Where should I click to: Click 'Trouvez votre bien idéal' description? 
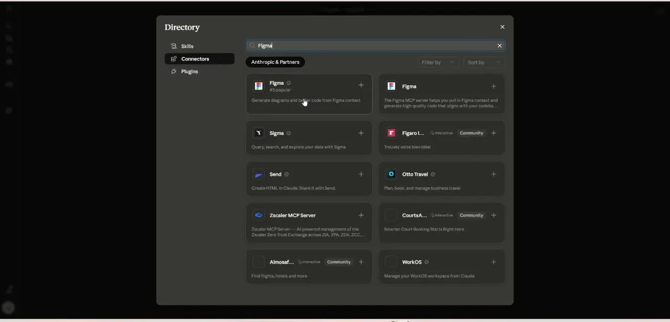tap(407, 147)
